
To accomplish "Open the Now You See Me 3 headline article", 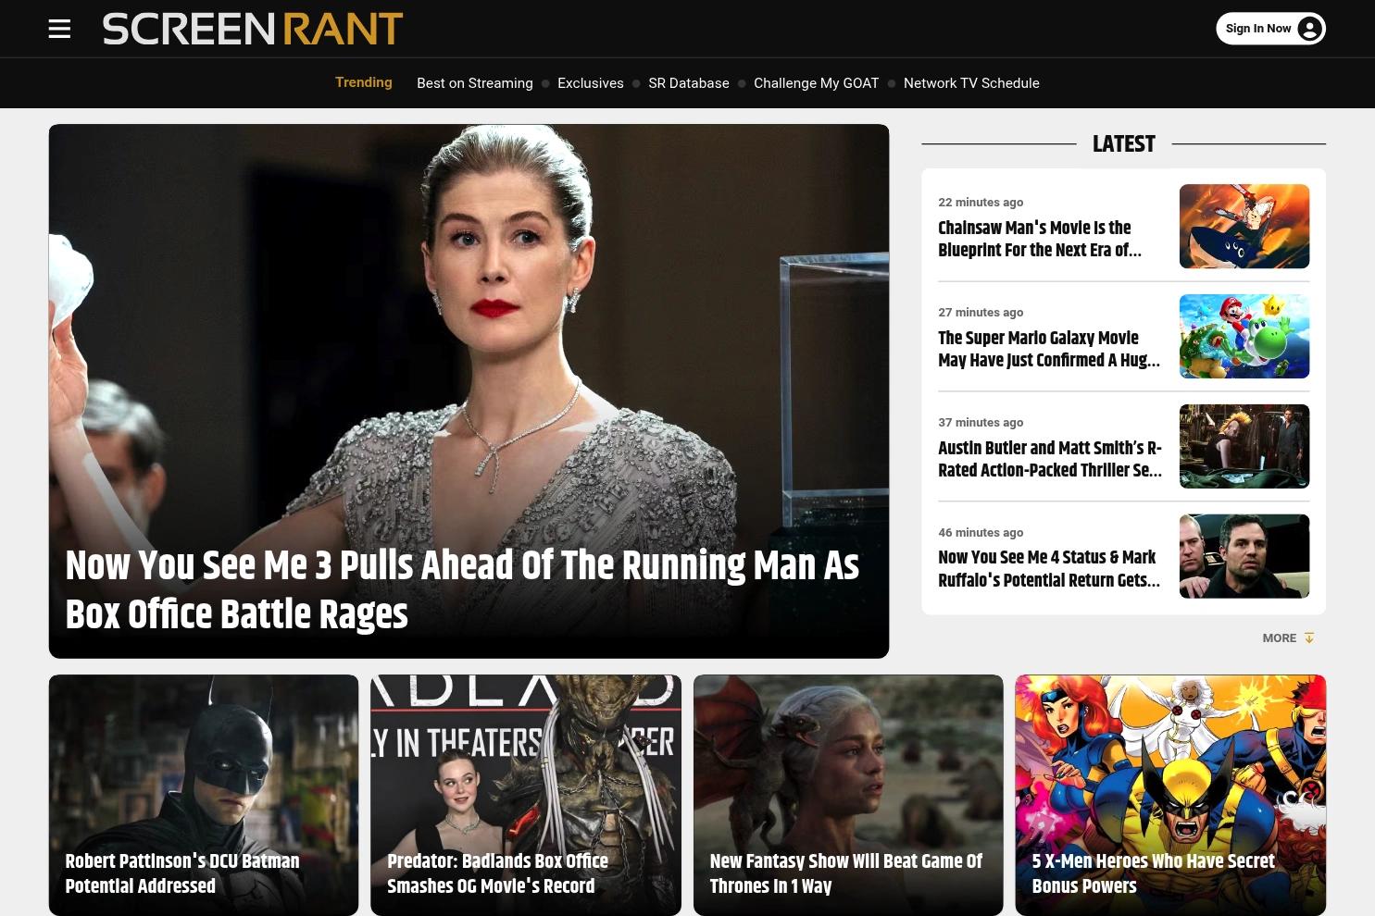I will pos(461,589).
